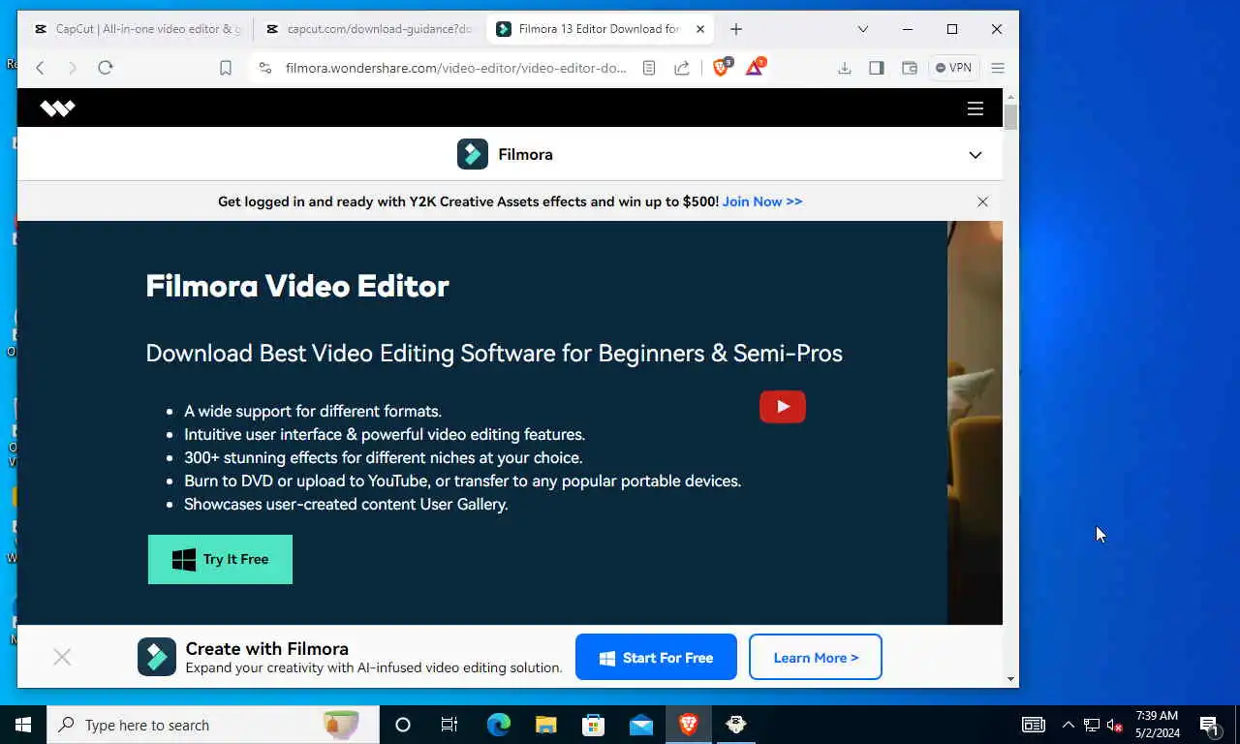
Task: Open a new tab with the plus button
Action: click(736, 29)
